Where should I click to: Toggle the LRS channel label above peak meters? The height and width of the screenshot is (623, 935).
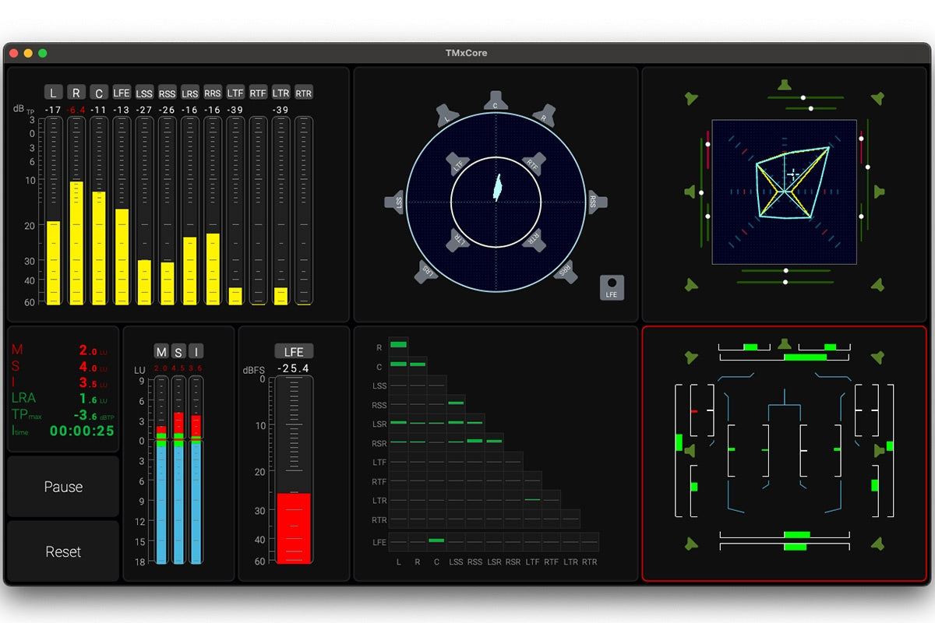[190, 93]
